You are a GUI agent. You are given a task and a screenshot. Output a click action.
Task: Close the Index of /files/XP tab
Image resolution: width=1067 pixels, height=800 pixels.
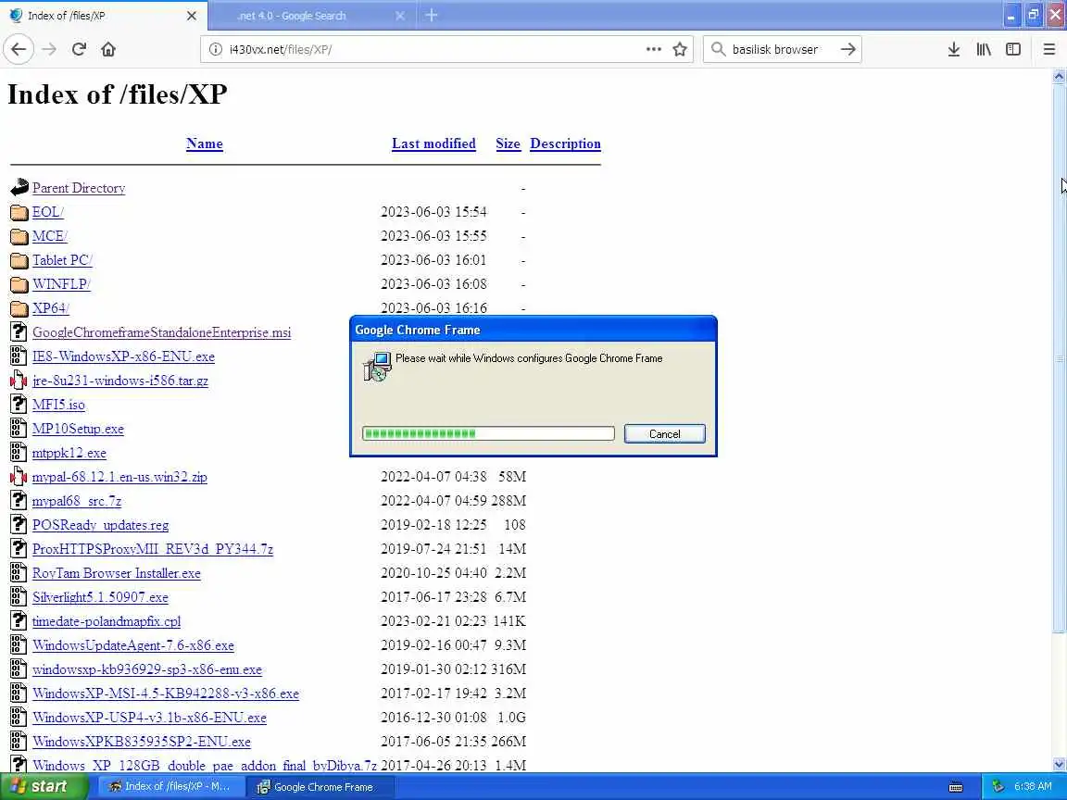click(x=192, y=15)
